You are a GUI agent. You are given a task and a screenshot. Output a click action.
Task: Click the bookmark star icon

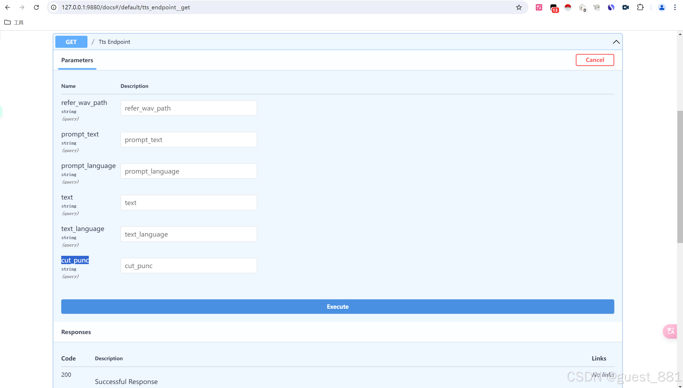[519, 7]
